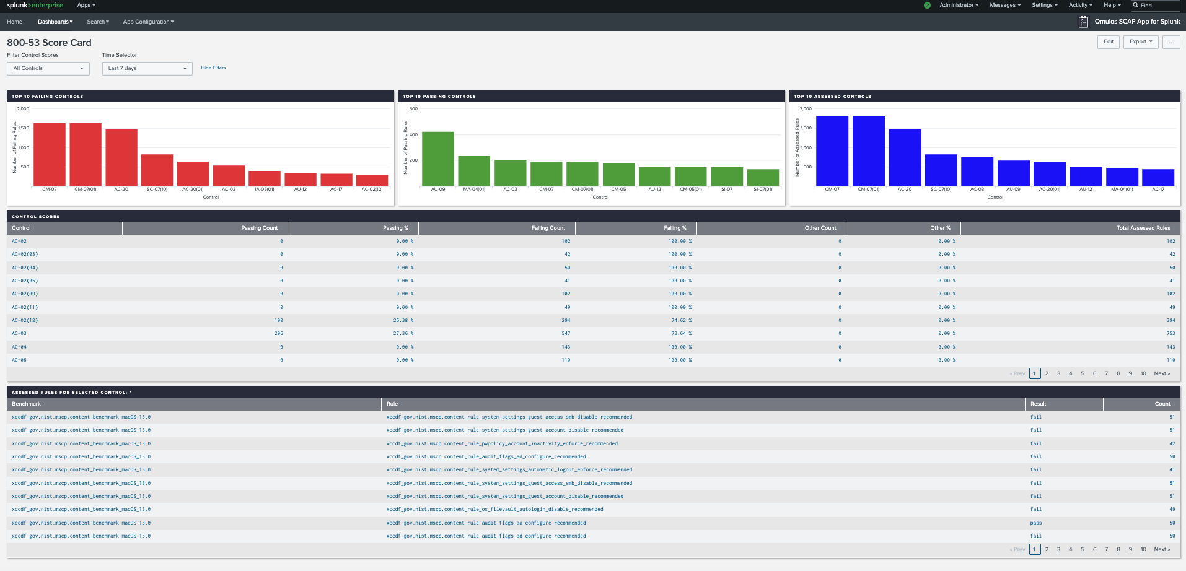Image resolution: width=1186 pixels, height=571 pixels.
Task: Select the AC-04 control row
Action: [593, 347]
